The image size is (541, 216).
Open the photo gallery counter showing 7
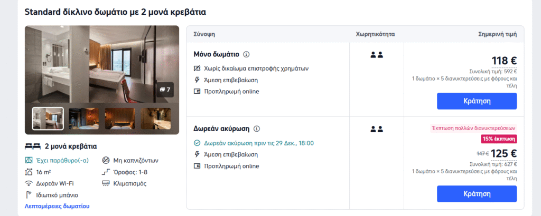coord(165,90)
